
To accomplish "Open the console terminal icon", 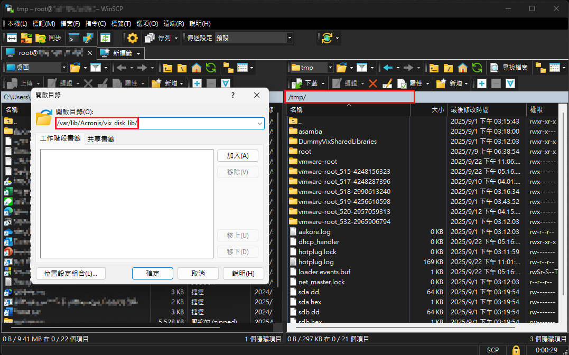I will (74, 38).
